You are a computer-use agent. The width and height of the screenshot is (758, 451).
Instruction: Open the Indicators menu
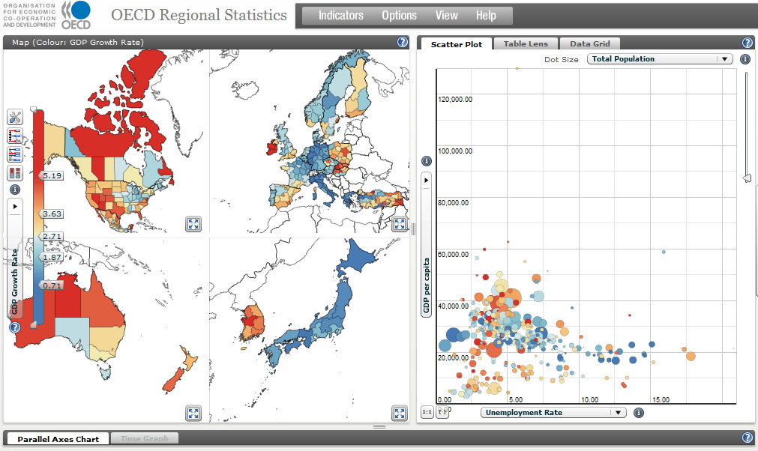click(x=341, y=16)
